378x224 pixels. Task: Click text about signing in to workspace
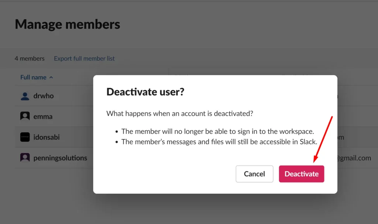click(217, 131)
